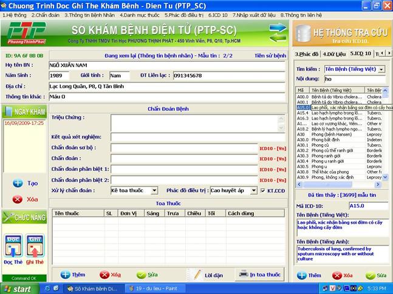Switch to the 4.Dữ Liệu tab
393x294 pixels.
[333, 54]
